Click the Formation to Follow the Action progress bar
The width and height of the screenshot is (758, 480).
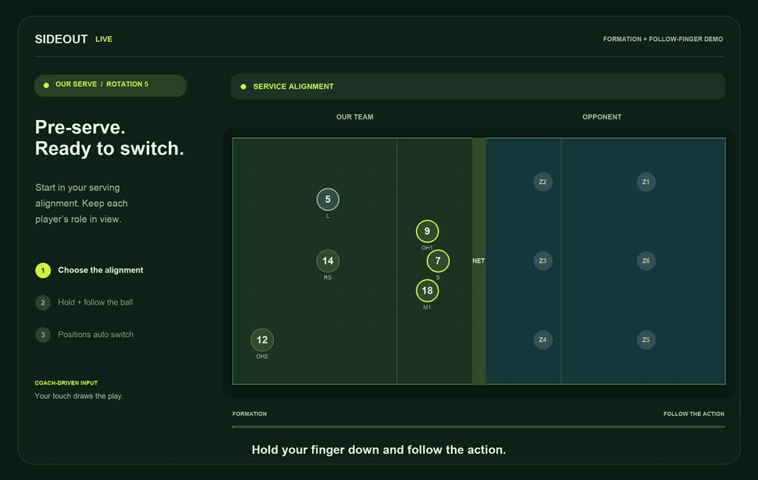click(478, 427)
